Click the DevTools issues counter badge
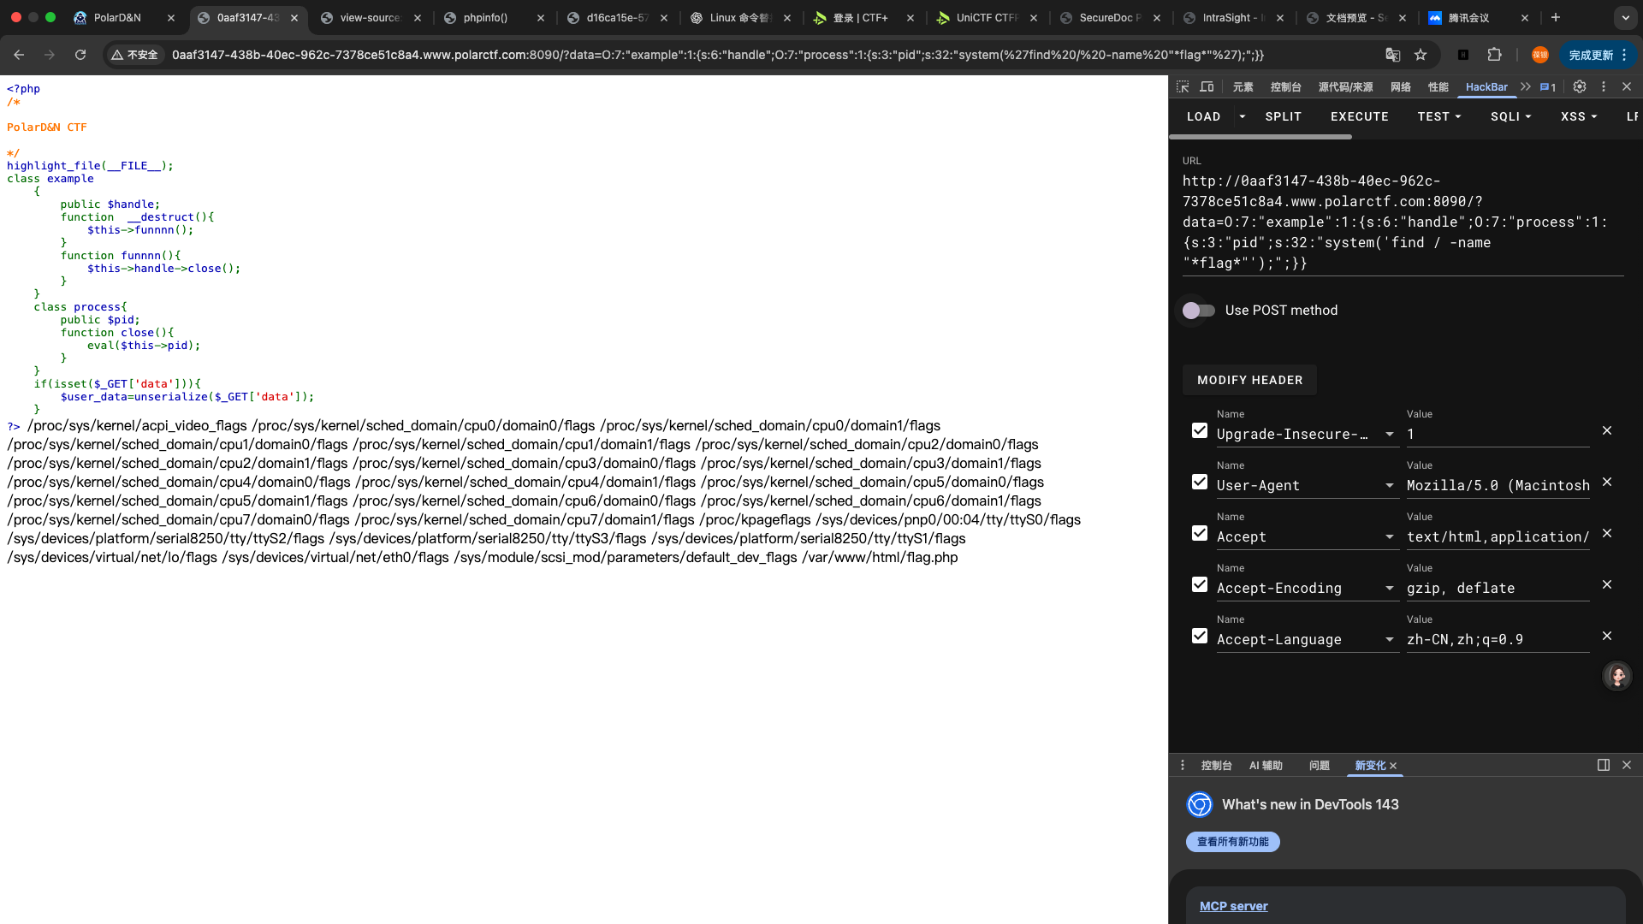The height and width of the screenshot is (924, 1643). pyautogui.click(x=1548, y=86)
